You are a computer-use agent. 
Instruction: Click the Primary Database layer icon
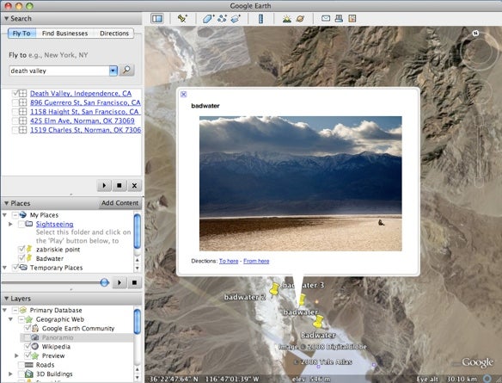(23, 310)
